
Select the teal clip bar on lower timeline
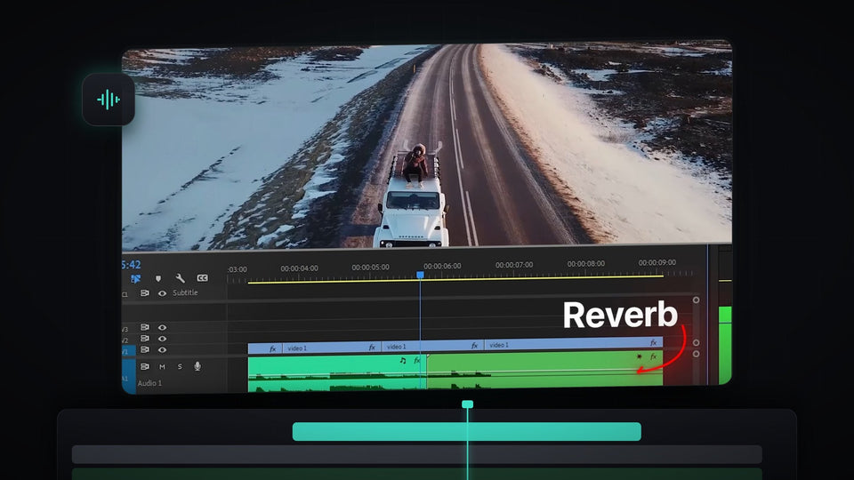point(467,432)
